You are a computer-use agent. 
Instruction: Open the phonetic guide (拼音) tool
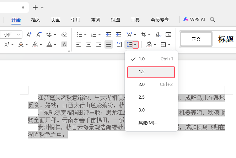pyautogui.click(x=49, y=34)
